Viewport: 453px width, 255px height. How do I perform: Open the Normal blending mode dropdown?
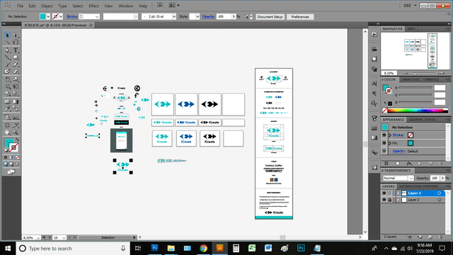pos(398,178)
